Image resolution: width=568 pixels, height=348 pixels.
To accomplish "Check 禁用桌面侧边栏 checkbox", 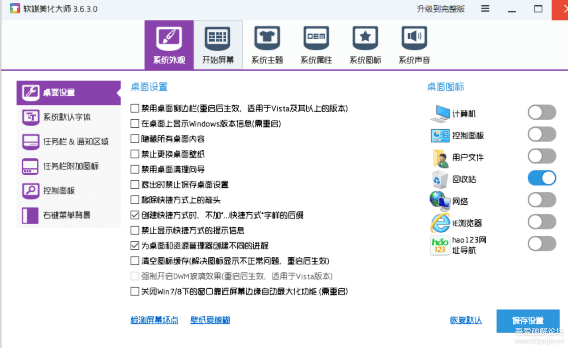I will [x=135, y=108].
